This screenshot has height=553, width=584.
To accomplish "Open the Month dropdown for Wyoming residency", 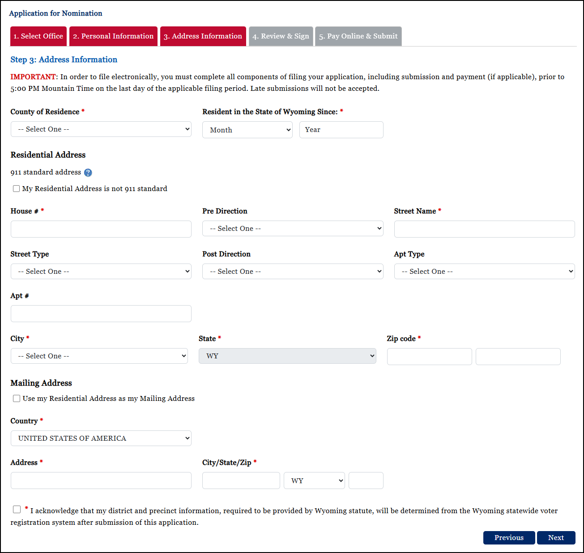I will pos(247,130).
